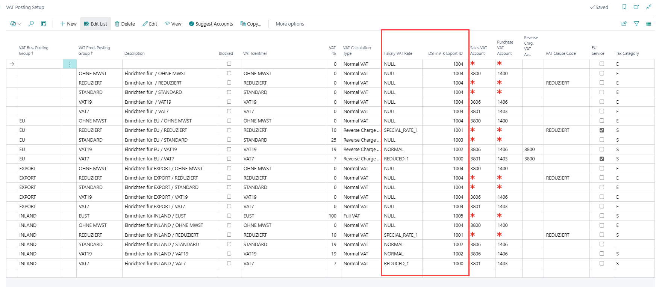Open the filter pane
Screen dimensions: 659x287
click(x=636, y=24)
